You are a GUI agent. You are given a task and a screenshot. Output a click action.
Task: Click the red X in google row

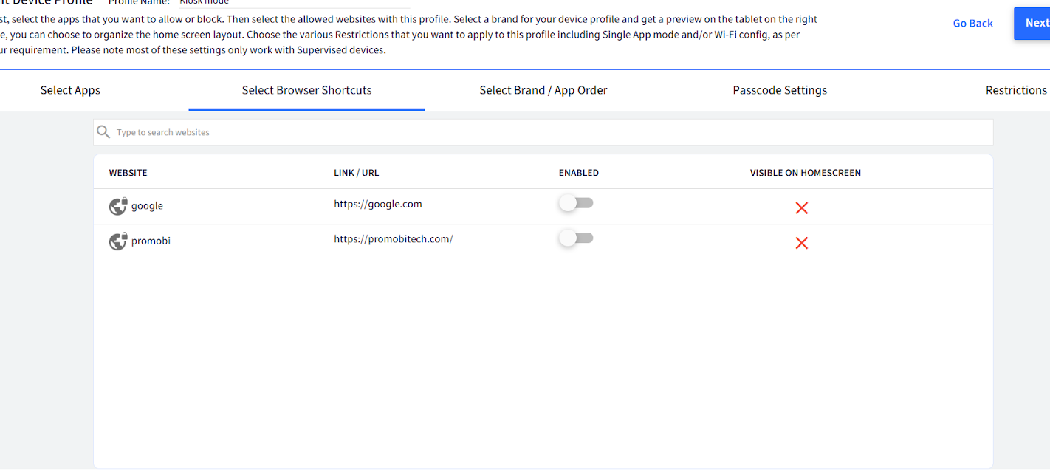[801, 208]
